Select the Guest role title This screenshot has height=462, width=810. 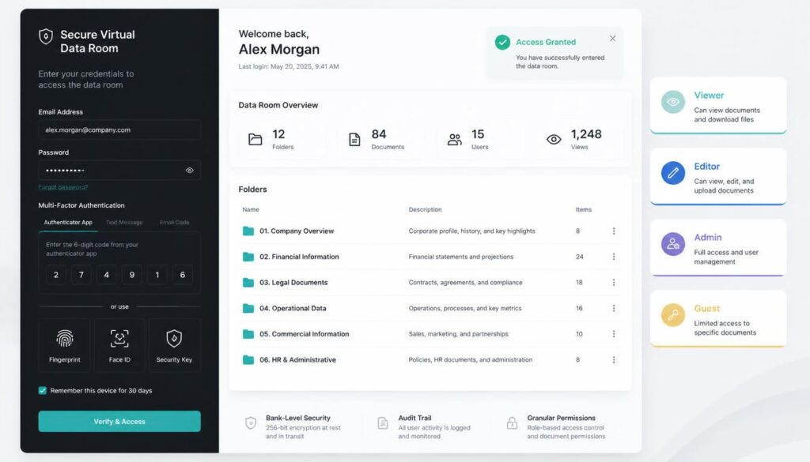tap(706, 308)
